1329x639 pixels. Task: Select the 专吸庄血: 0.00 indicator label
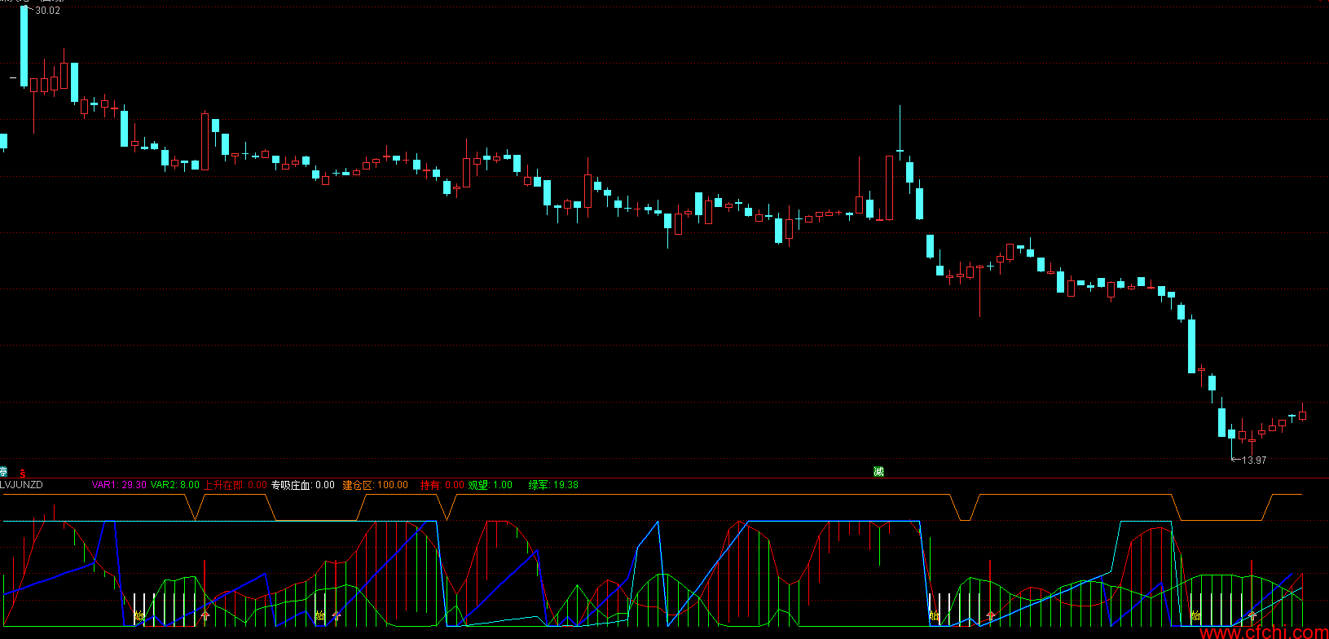pos(303,485)
